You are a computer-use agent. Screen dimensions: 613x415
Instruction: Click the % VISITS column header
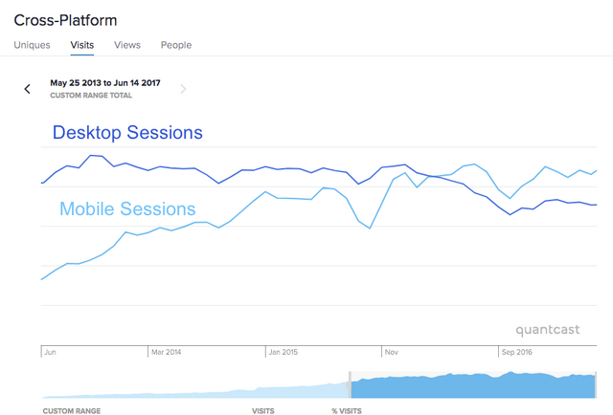point(347,411)
